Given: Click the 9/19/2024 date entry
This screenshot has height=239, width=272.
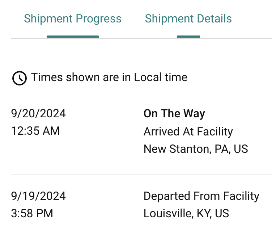Looking at the screenshot, I should [x=38, y=196].
